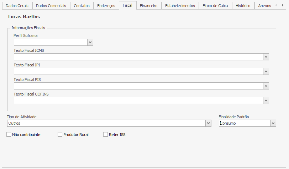Image resolution: width=289 pixels, height=169 pixels.
Task: Open the Finalidade Padrão dropdown arrow
Action: click(273, 123)
